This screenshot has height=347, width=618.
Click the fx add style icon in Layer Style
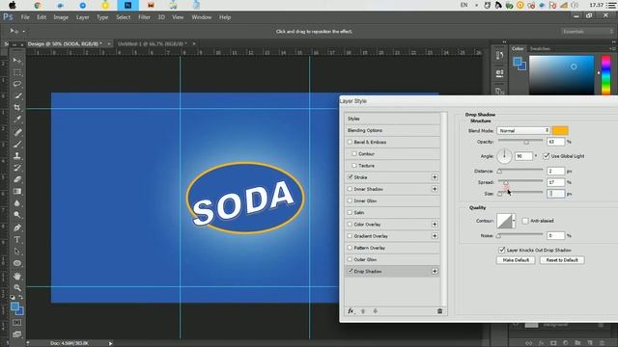point(351,311)
